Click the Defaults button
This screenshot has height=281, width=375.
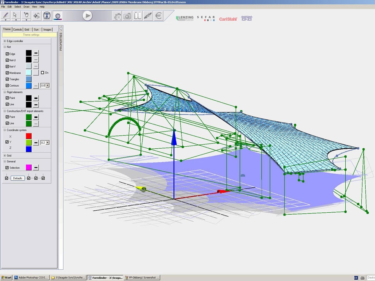(17, 178)
